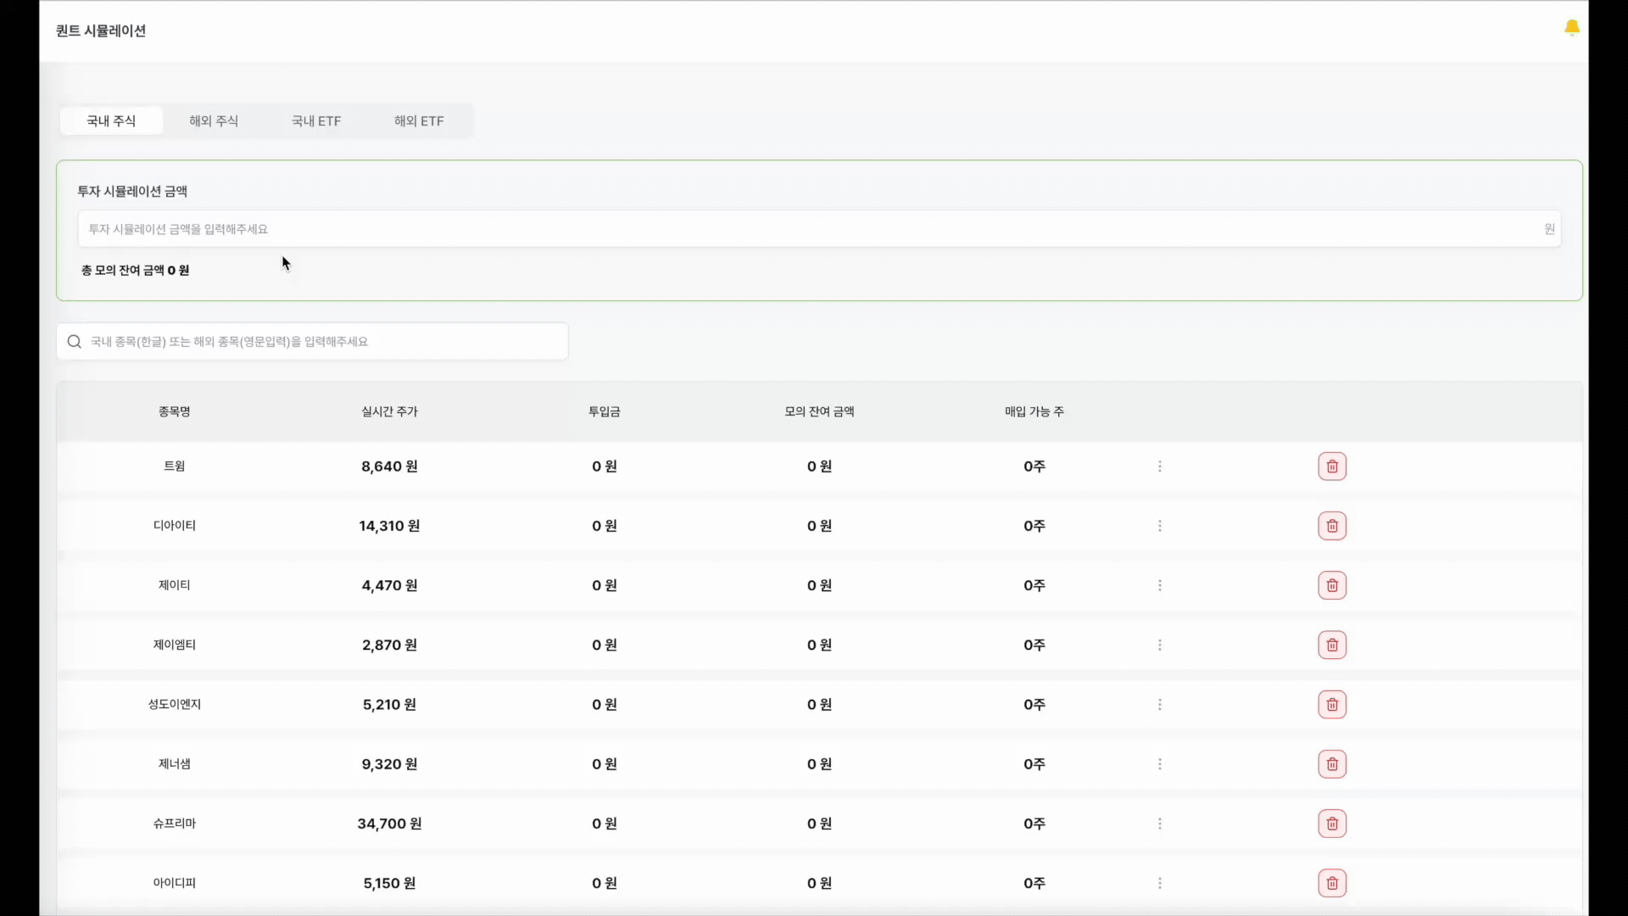Click the yellow notification bell icon
1628x916 pixels.
pyautogui.click(x=1571, y=28)
